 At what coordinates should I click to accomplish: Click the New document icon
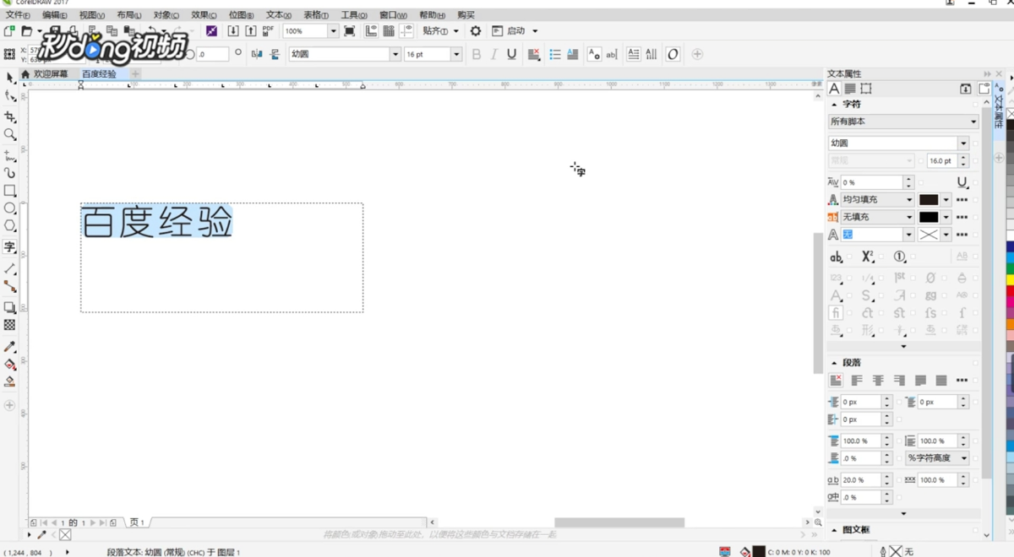pyautogui.click(x=8, y=31)
